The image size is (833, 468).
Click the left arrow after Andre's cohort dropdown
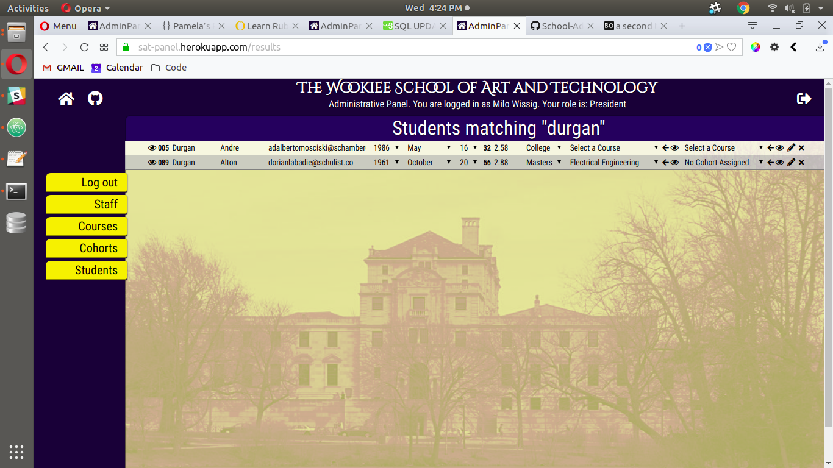(x=770, y=147)
